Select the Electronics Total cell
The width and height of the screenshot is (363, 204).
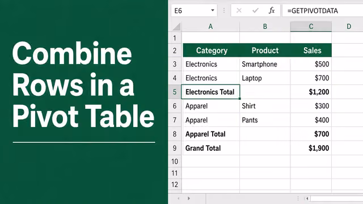click(210, 92)
